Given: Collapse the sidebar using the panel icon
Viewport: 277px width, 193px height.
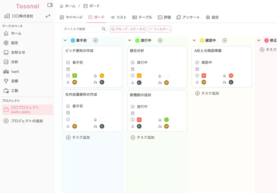Looking at the screenshot, I should (50, 5).
